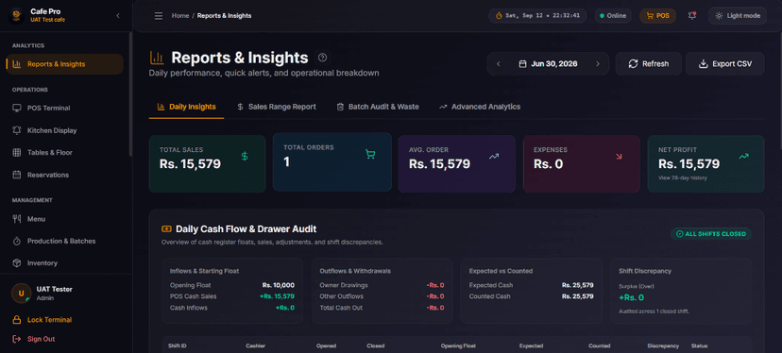Click the notification bell icon
Viewport: 782px width, 353px height.
coord(691,15)
